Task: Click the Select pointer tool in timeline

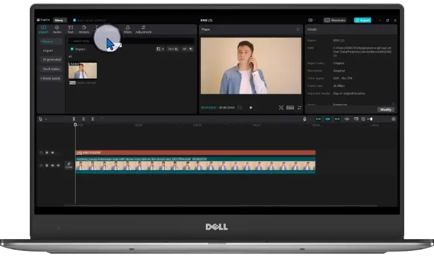Action: [x=41, y=119]
